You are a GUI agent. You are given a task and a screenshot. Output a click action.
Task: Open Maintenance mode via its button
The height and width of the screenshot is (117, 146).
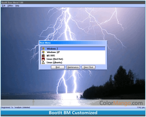coord(73,67)
